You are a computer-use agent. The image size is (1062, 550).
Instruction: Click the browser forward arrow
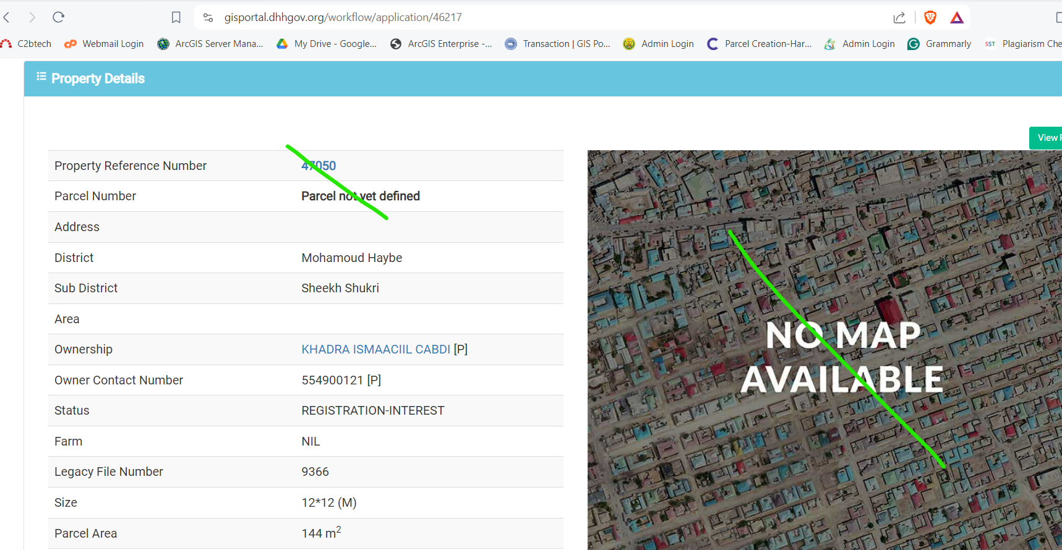click(x=32, y=17)
